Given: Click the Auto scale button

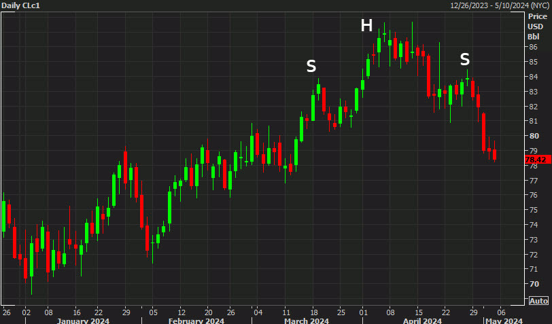Looking at the screenshot, I should pos(538,301).
